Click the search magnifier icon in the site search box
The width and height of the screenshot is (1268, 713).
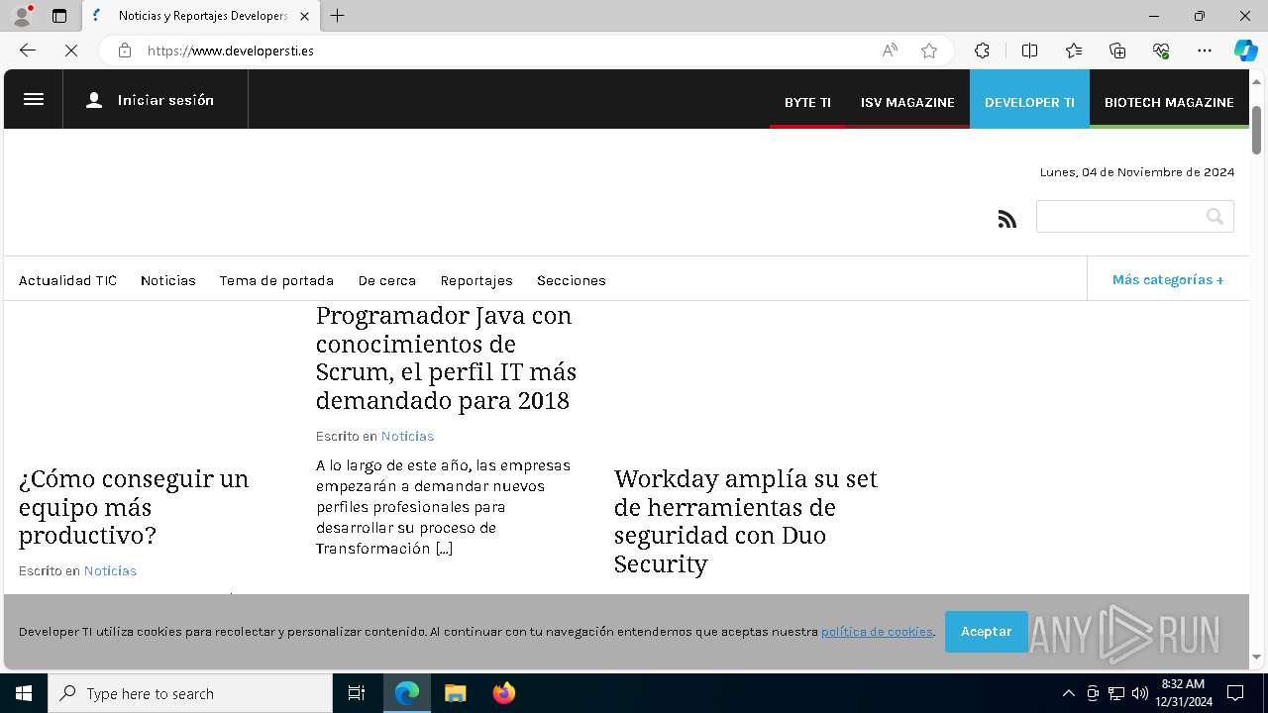coord(1215,217)
